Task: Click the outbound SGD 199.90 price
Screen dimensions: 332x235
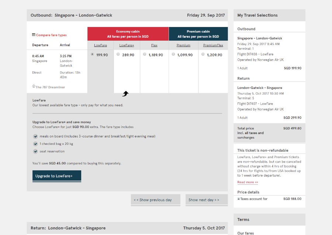Action: (x=293, y=68)
